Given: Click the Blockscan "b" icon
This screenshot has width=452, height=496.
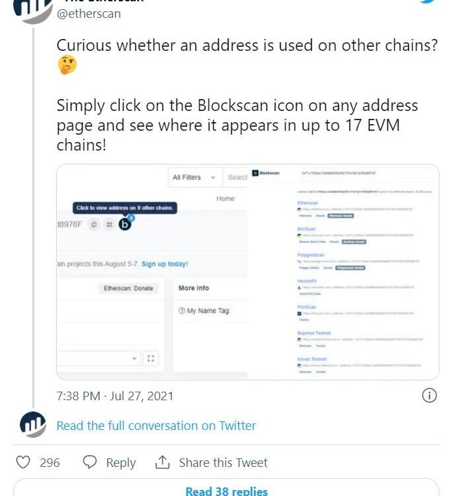Looking at the screenshot, I should point(125,225).
